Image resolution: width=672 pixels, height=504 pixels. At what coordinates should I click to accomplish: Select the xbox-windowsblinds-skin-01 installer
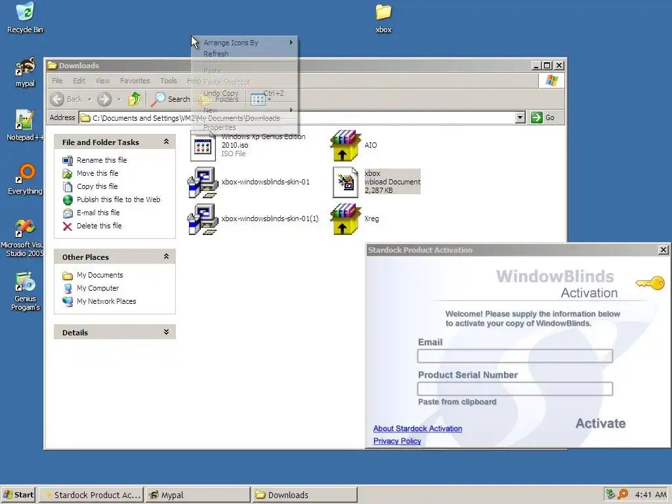[x=249, y=182]
